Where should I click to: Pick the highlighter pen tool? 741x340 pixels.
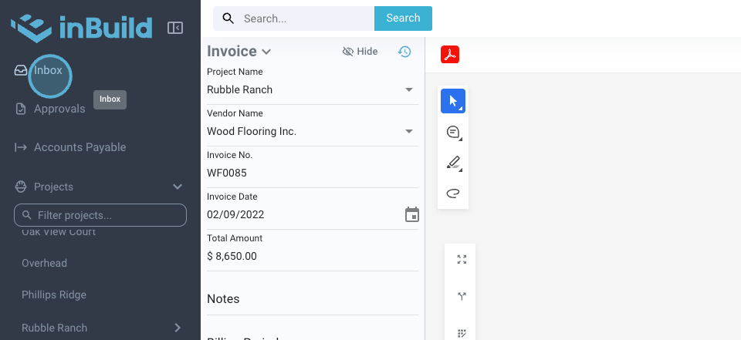pyautogui.click(x=453, y=163)
